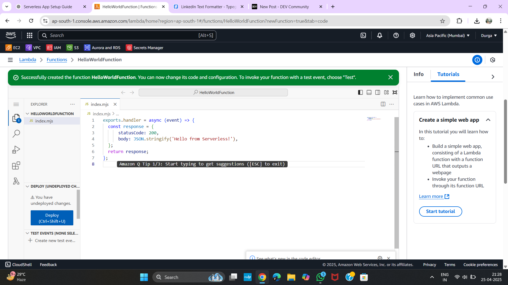
Task: Open the Run and Debug view
Action: coord(16,150)
